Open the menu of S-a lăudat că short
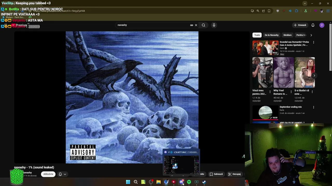This screenshot has height=186, width=332. [312, 92]
